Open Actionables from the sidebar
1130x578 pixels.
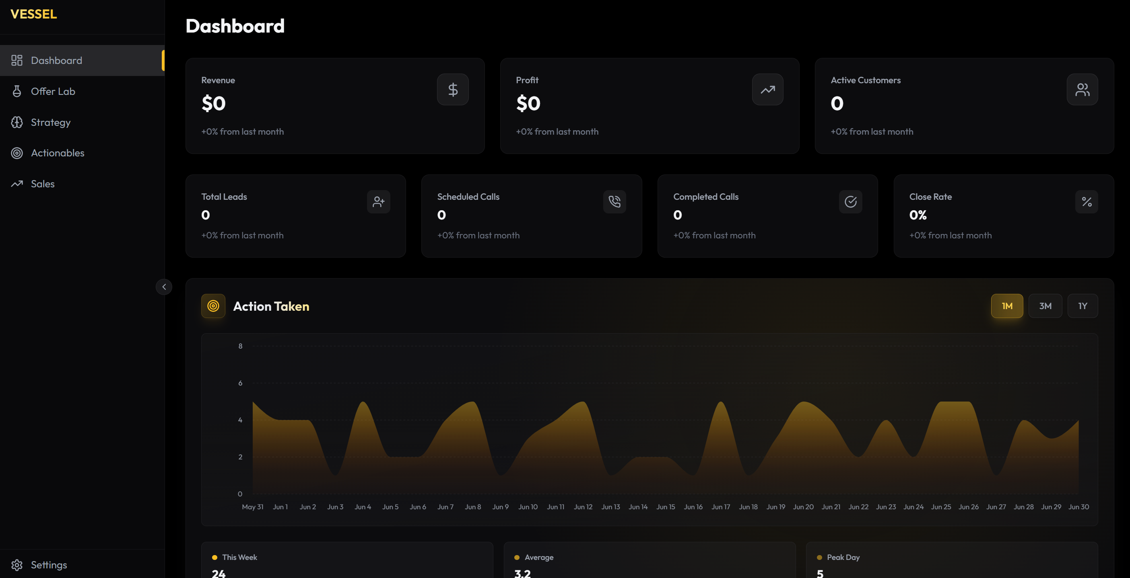coord(58,153)
